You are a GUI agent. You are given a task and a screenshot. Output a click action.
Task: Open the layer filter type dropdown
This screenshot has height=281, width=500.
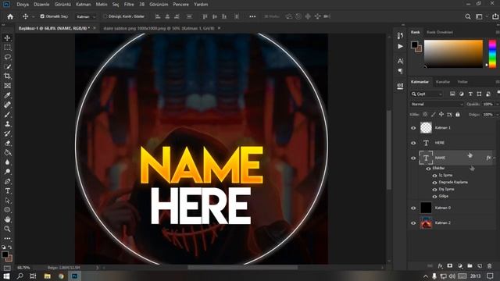pyautogui.click(x=427, y=94)
